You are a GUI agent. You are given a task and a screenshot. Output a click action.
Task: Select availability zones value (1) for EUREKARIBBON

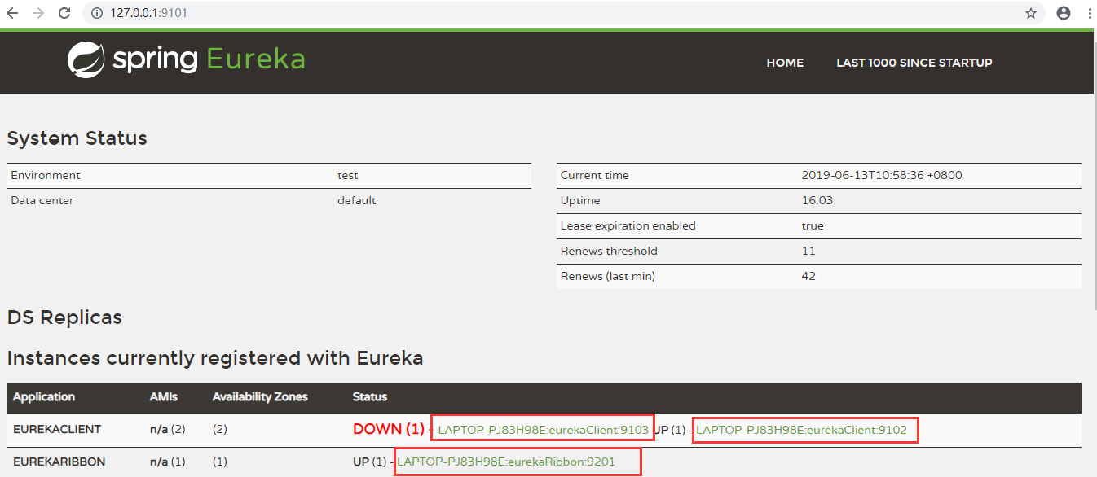[220, 462]
